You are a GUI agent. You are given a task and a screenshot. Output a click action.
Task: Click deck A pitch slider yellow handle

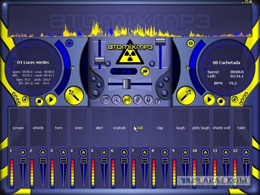coord(72,68)
